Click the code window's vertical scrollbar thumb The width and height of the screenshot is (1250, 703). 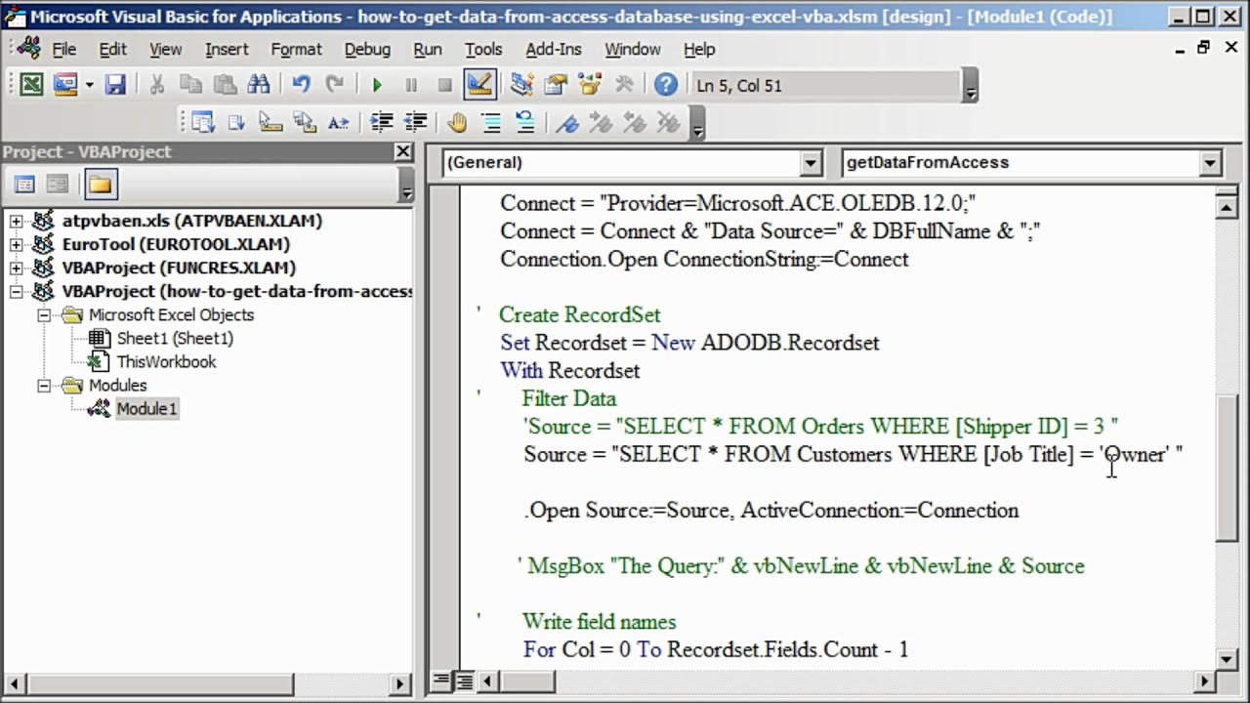1227,467
